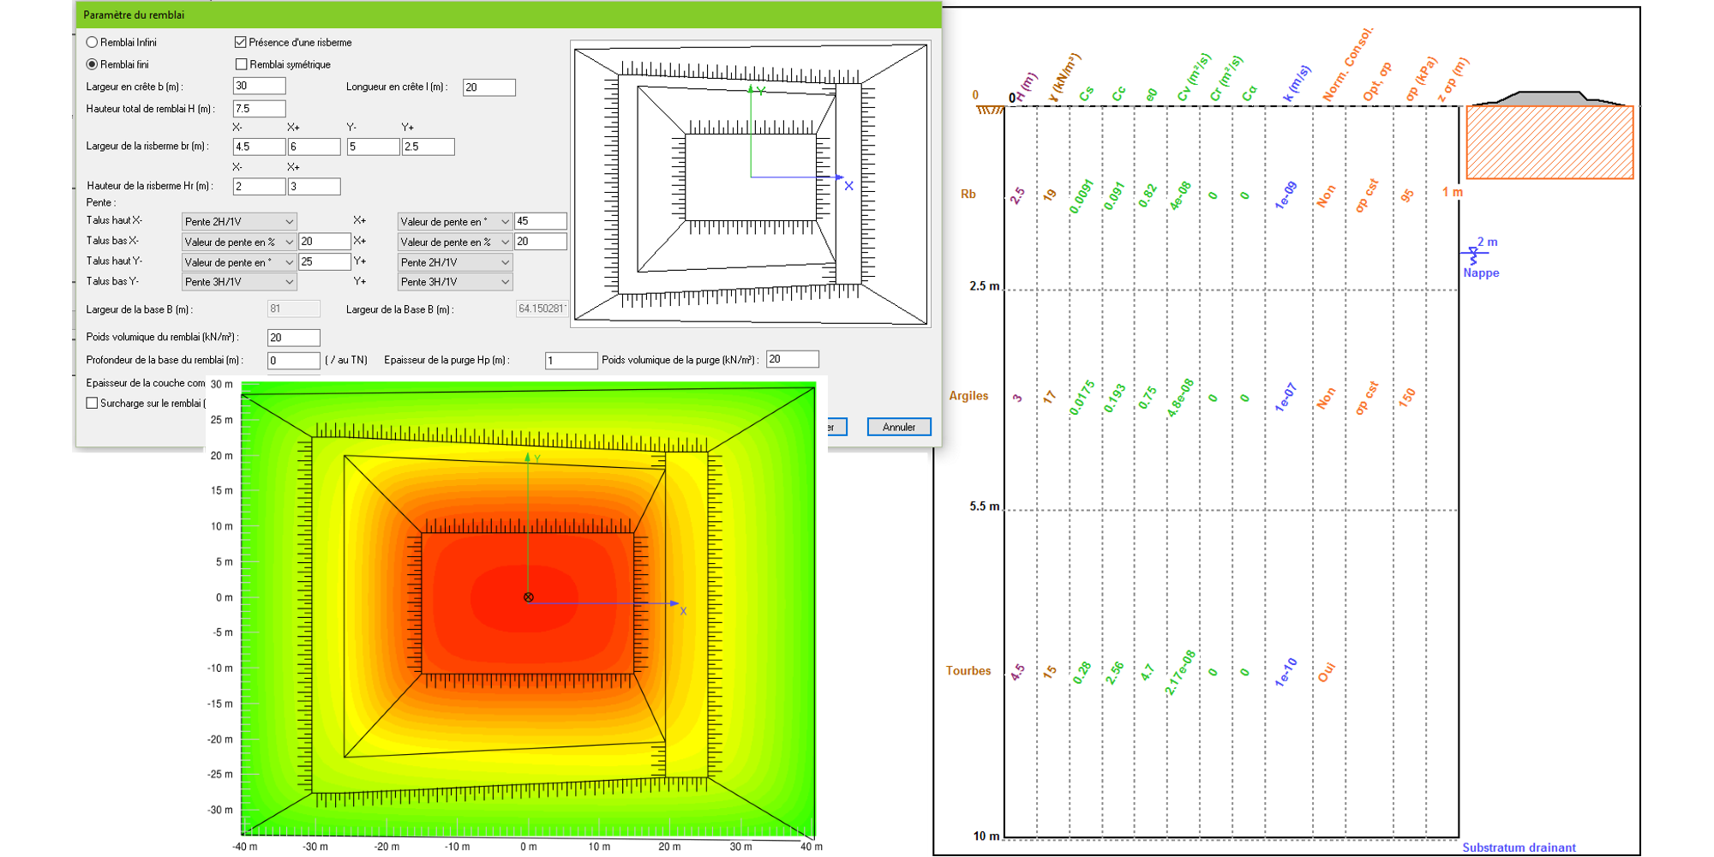Click the blue X axis arrow in the preview diagram

[837, 177]
